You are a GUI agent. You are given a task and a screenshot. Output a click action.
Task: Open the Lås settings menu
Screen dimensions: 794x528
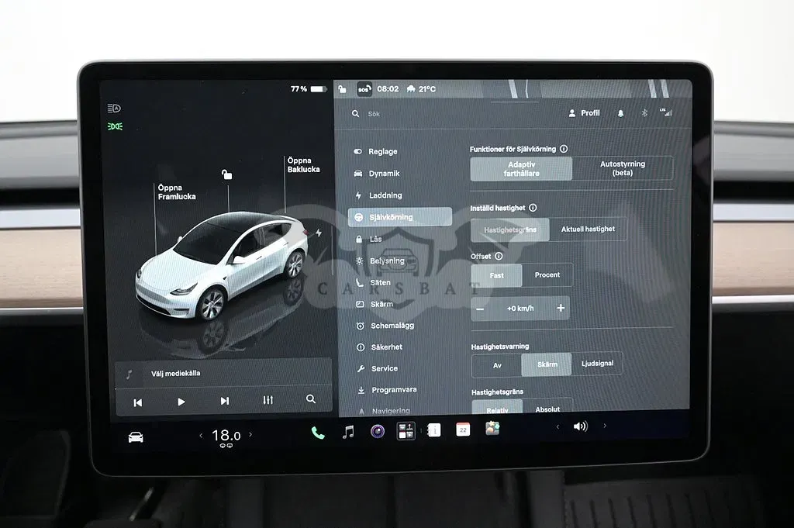(368, 239)
